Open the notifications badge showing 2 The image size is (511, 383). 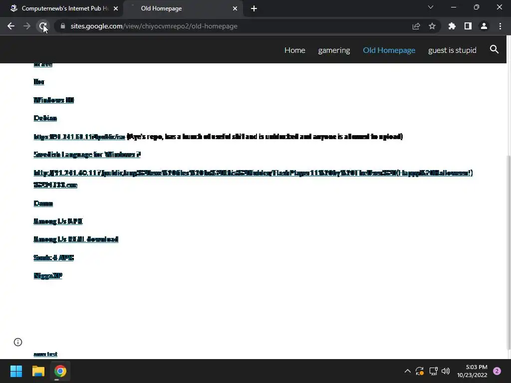[x=497, y=371]
